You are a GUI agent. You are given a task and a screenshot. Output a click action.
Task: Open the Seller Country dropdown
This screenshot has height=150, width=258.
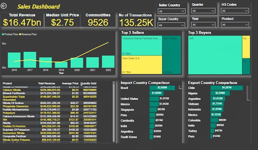point(172,11)
